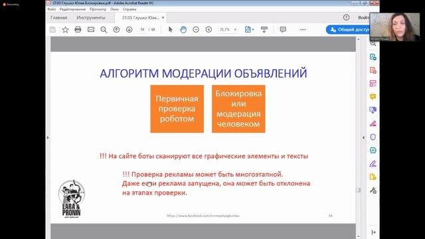Open Organize Pages tool in right pane
Viewport: 425px width, 239px height.
[373, 84]
